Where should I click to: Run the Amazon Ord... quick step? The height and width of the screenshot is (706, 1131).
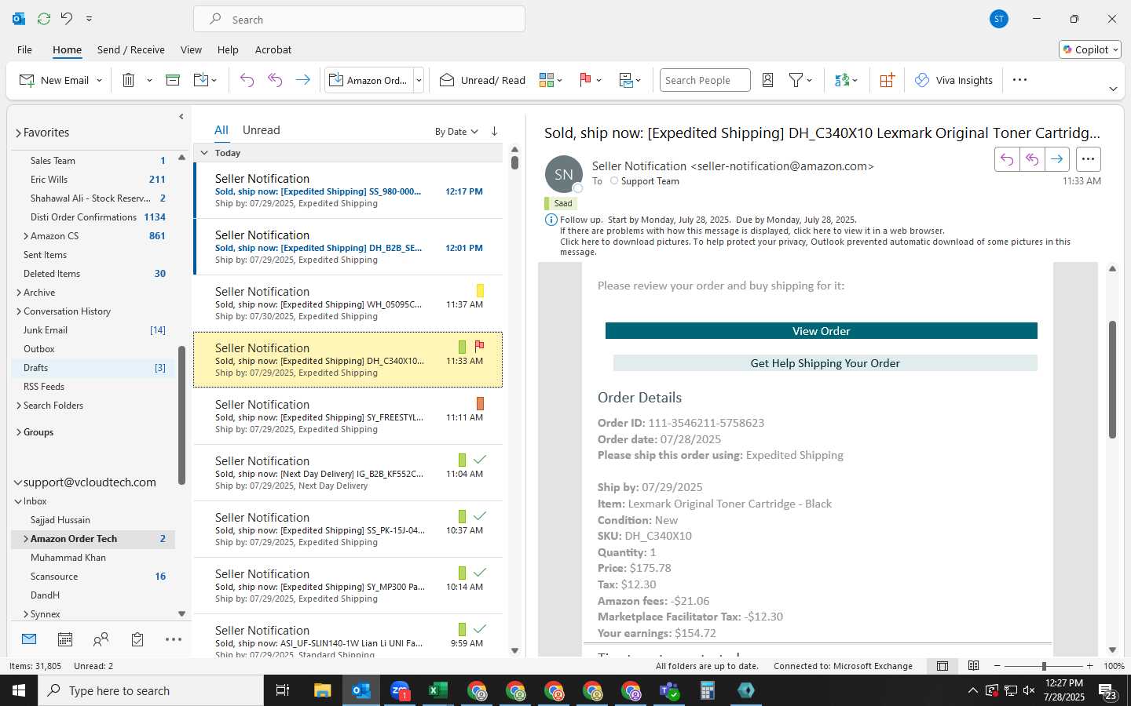point(369,80)
